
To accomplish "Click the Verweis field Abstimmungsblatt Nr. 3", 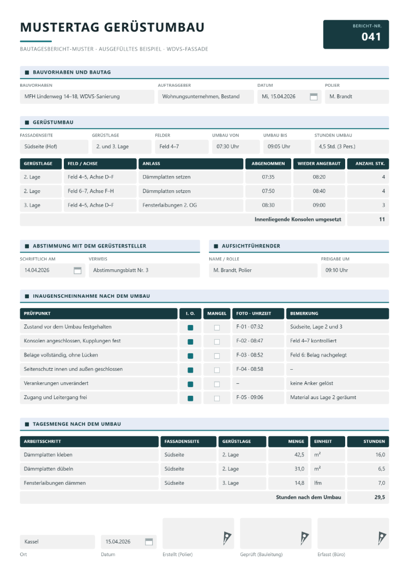I will pos(144,270).
